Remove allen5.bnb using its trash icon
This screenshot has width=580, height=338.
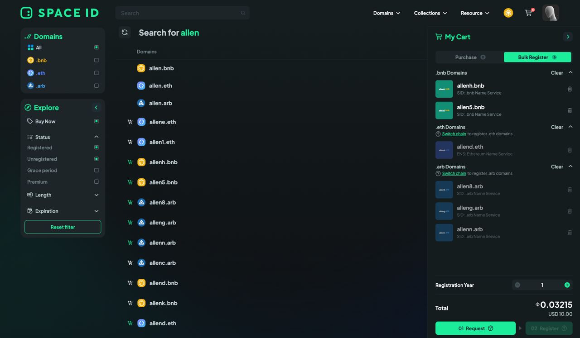570,110
